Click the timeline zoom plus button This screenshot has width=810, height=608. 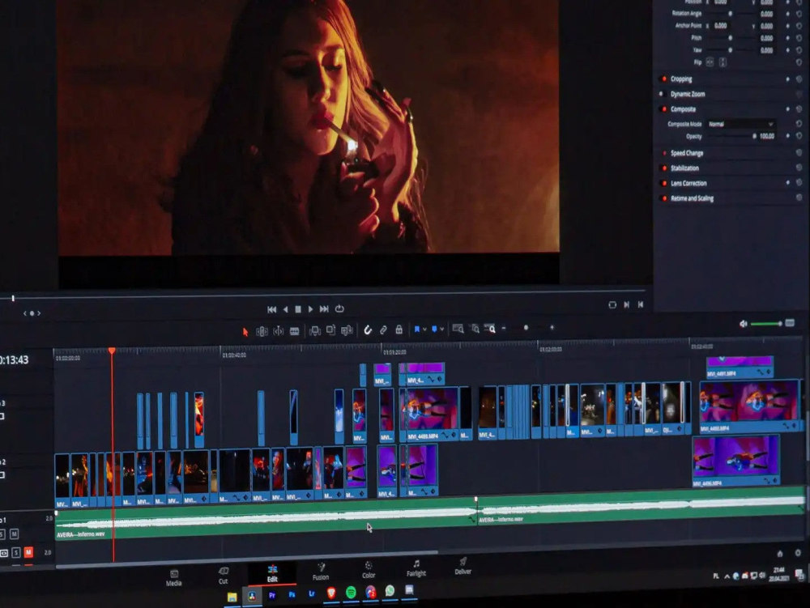point(552,327)
